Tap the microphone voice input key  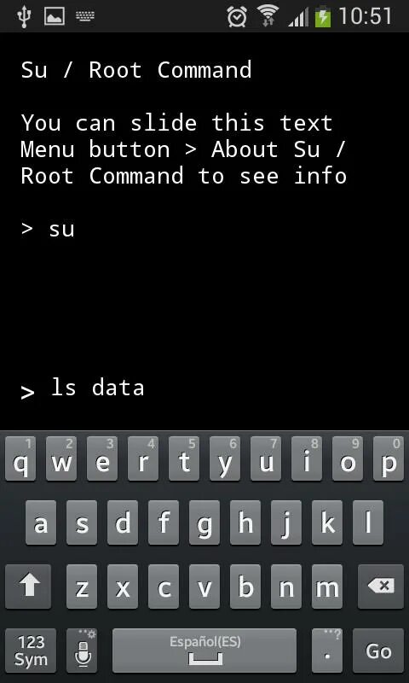(x=82, y=651)
